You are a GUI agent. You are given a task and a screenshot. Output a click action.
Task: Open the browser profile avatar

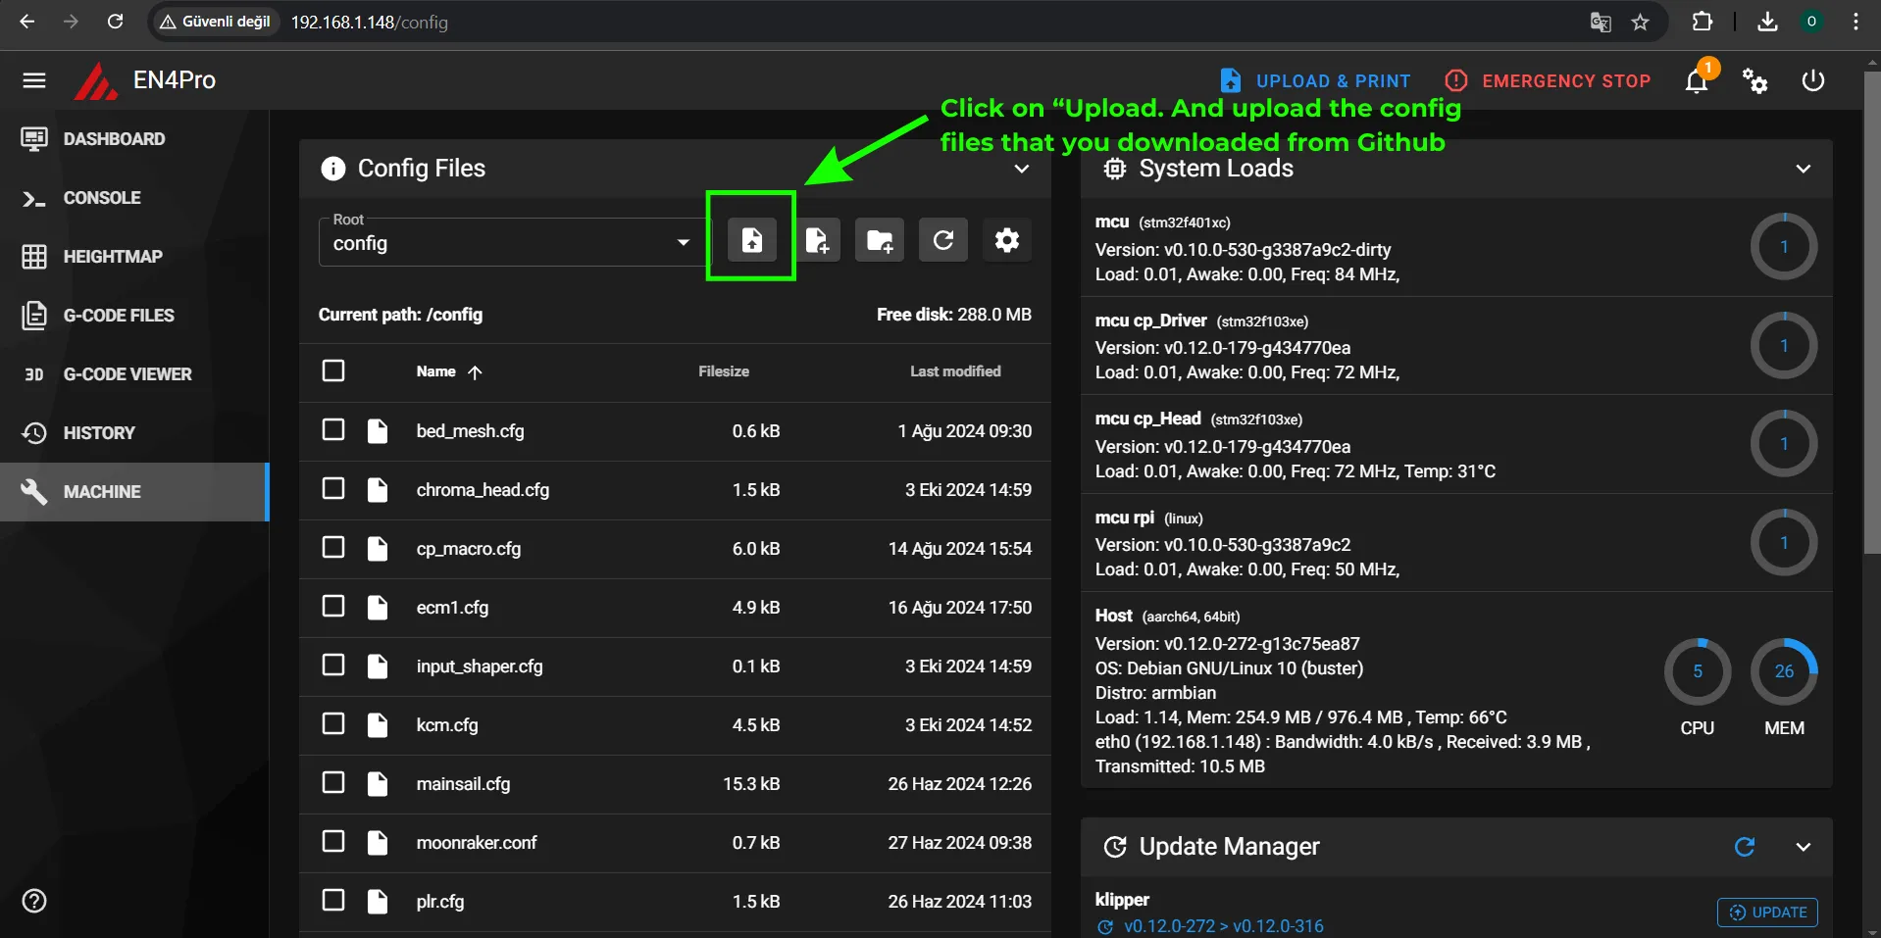[1811, 22]
